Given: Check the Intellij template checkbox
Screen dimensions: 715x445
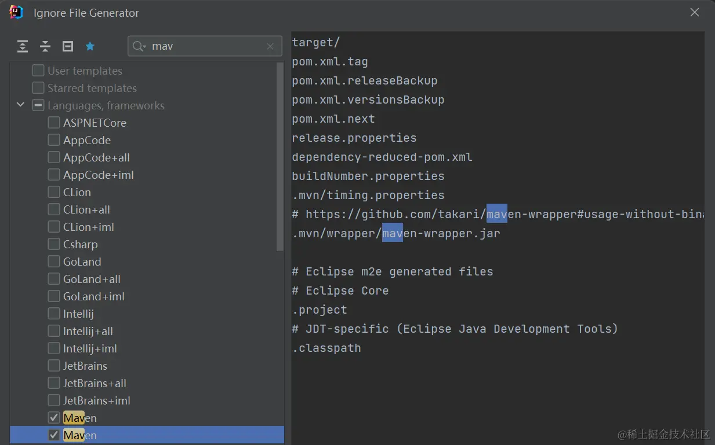Looking at the screenshot, I should coord(54,314).
